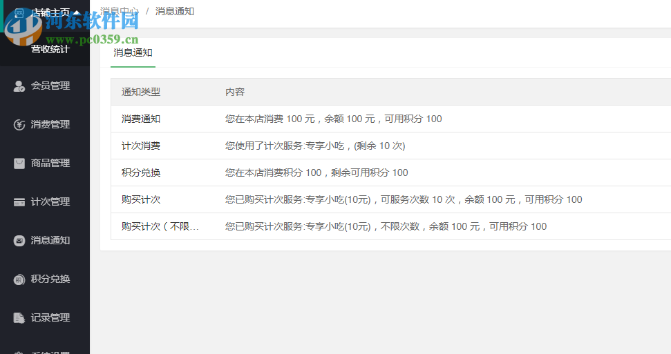Select the 消费通知 row type cell
This screenshot has height=354, width=671.
[x=141, y=119]
